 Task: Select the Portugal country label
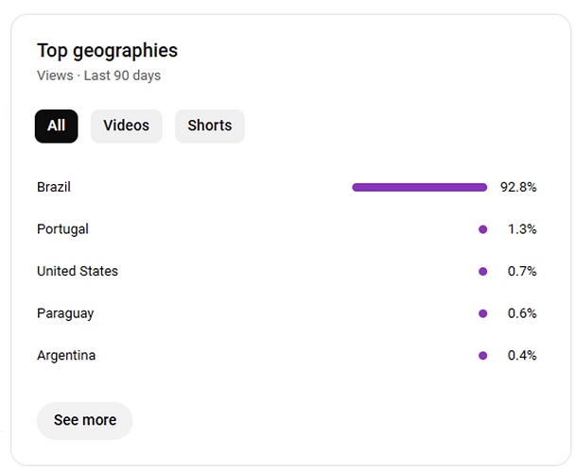click(62, 229)
